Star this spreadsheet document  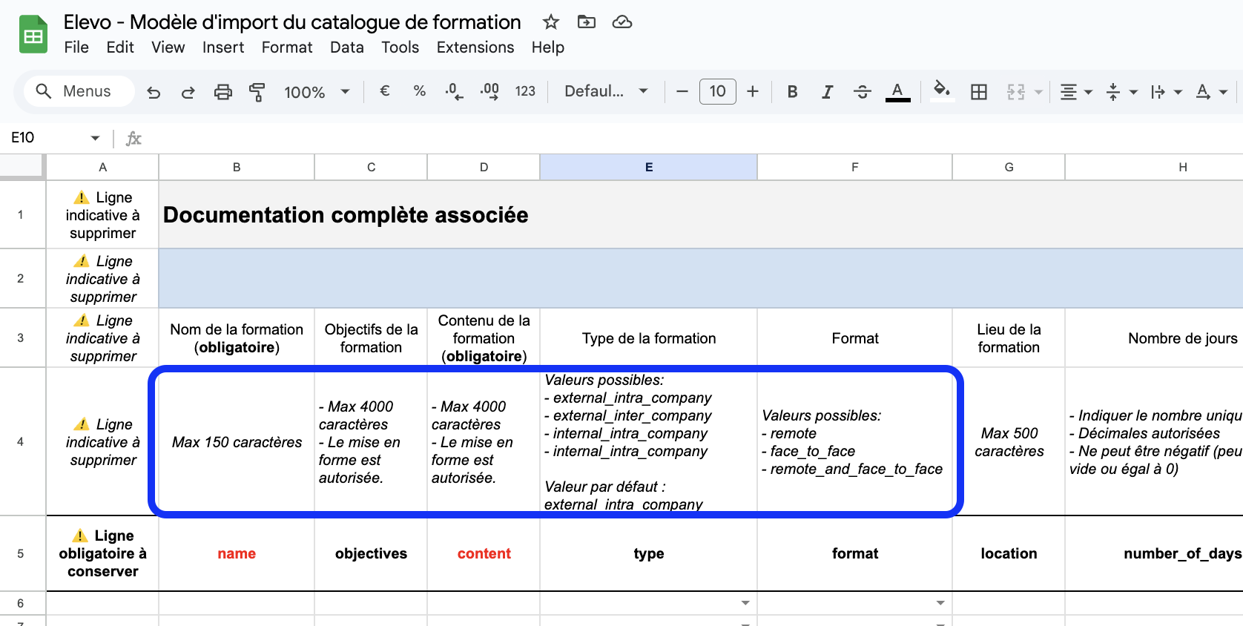pyautogui.click(x=550, y=22)
